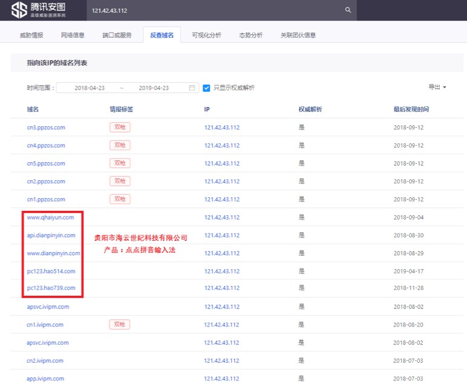Expand the 导出 export dropdown
Viewport: 467px width, 384px height.
pos(437,87)
